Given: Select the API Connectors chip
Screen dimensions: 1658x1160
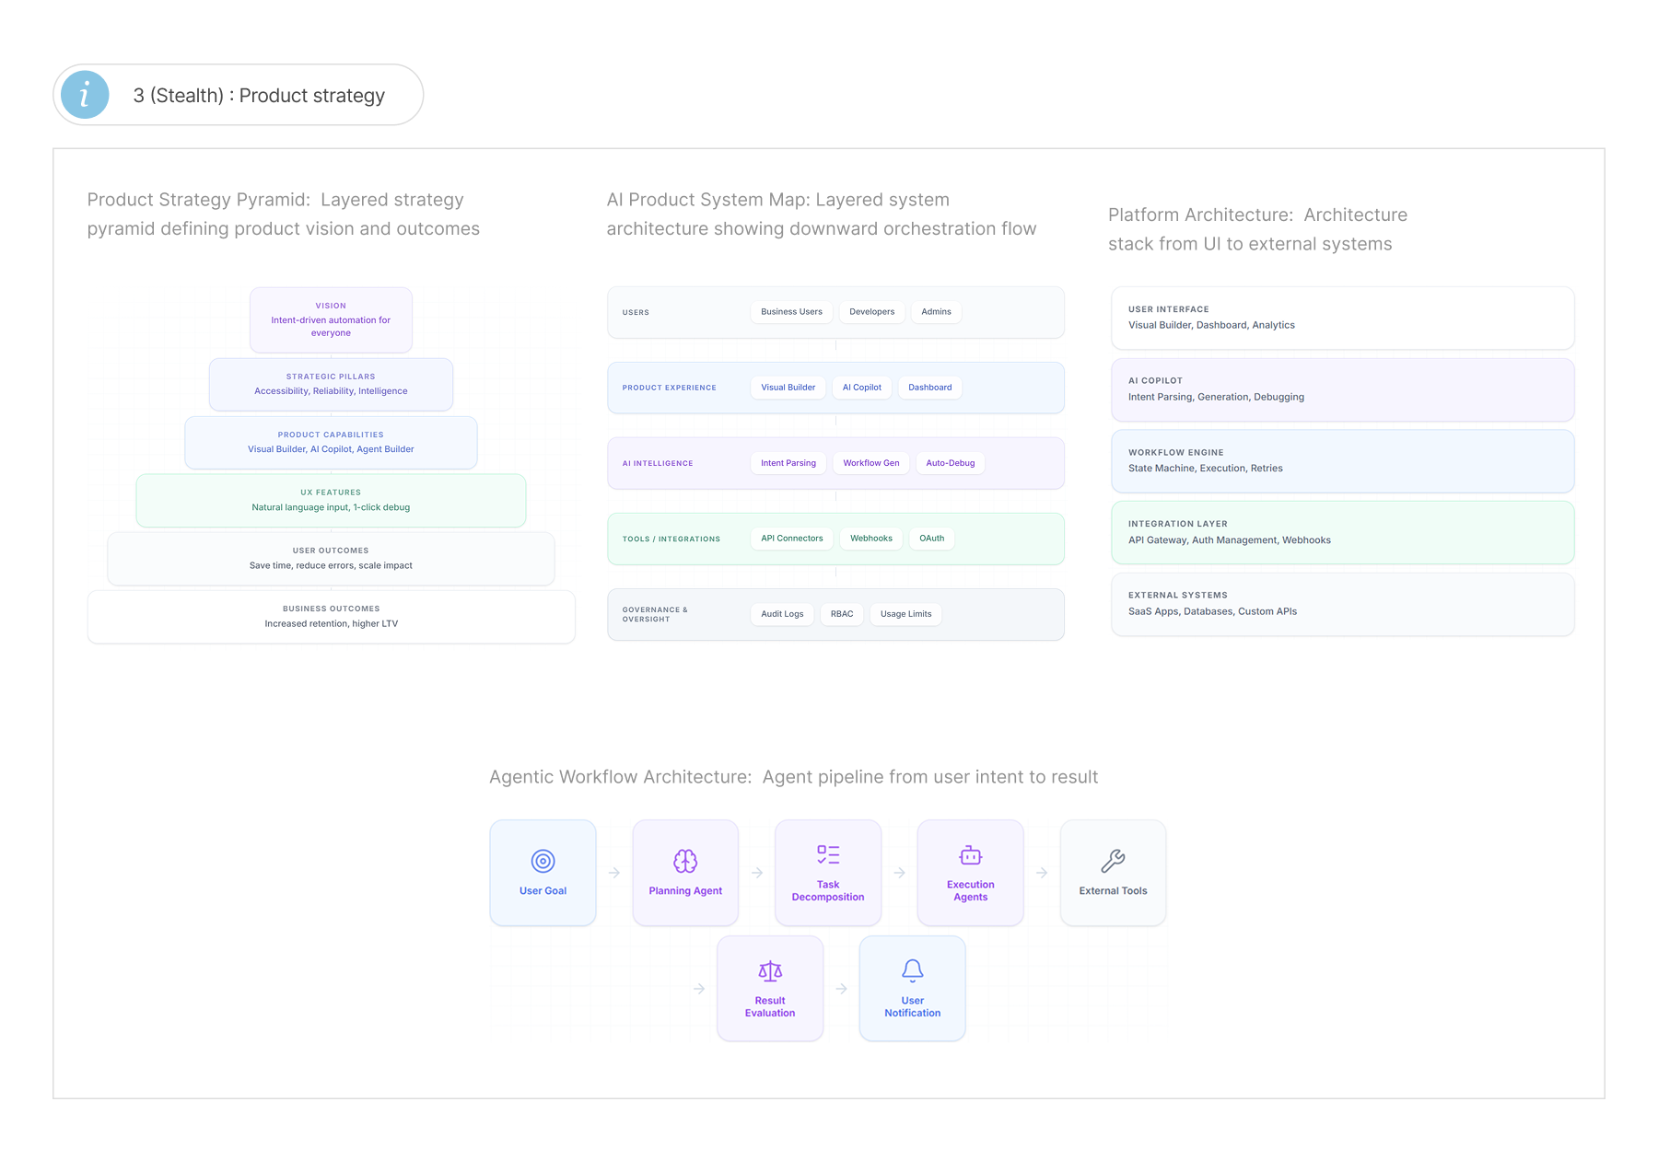Looking at the screenshot, I should [x=791, y=539].
